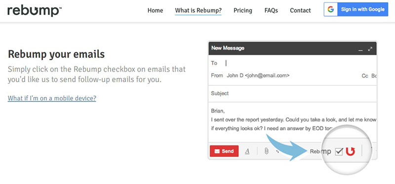Click the Cc link in compose window
Viewport: 395px width, 184px height.
[x=365, y=76]
